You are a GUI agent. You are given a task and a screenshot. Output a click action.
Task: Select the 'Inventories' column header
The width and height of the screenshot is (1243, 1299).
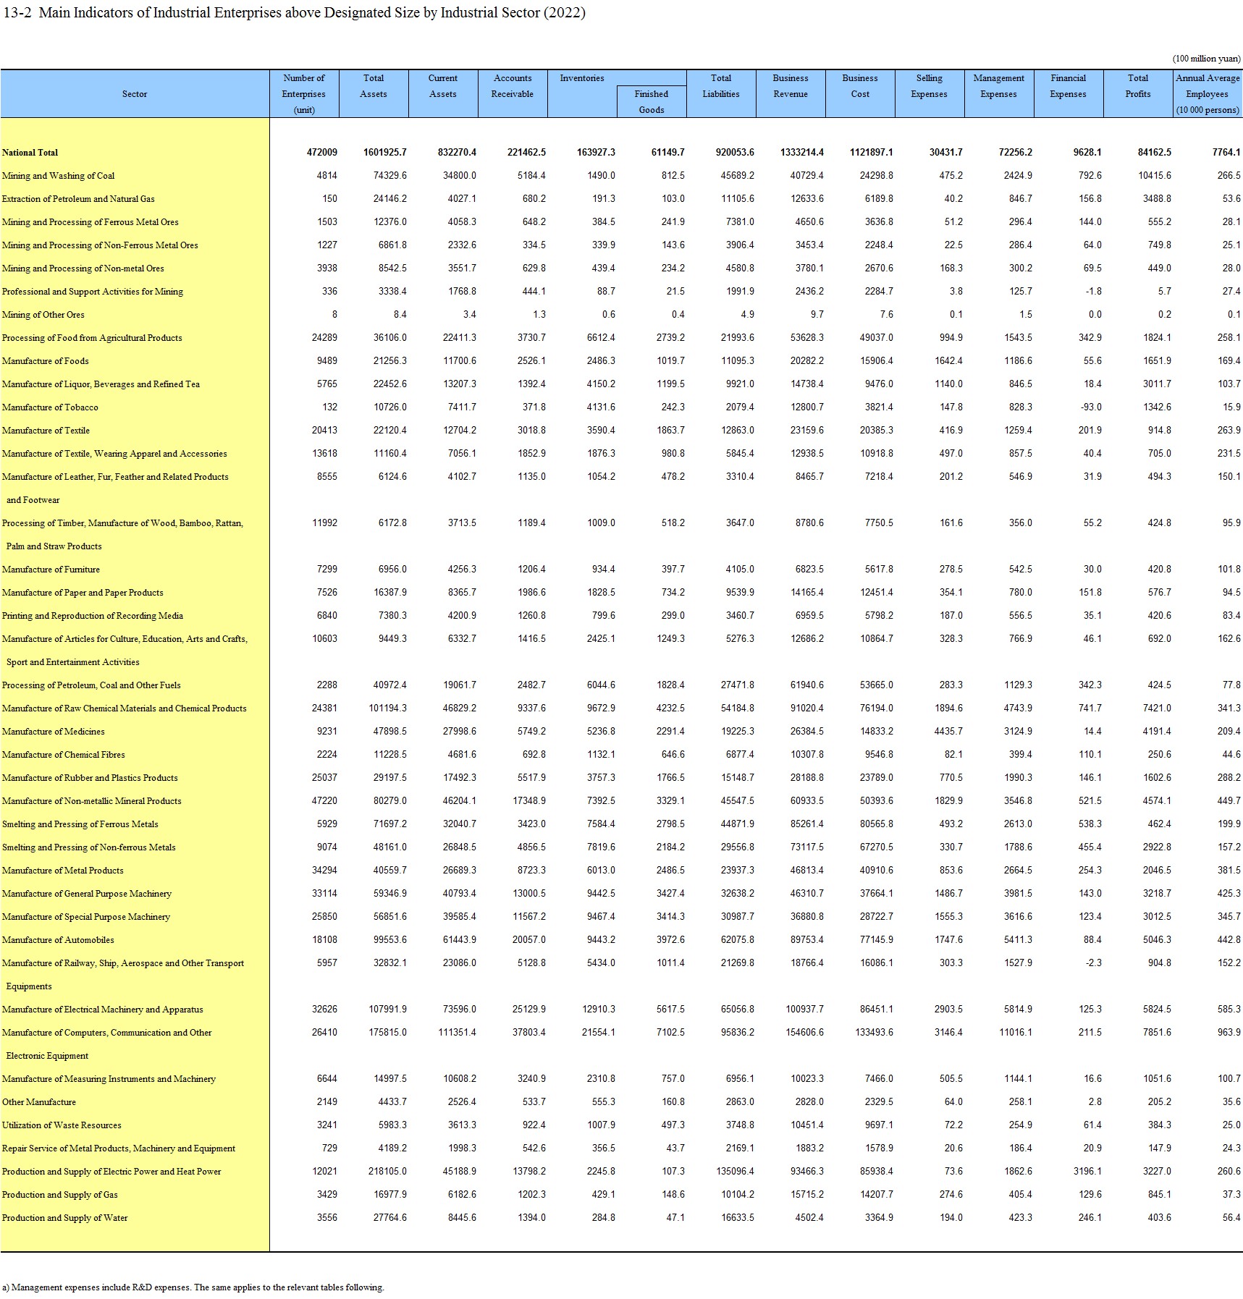point(582,78)
